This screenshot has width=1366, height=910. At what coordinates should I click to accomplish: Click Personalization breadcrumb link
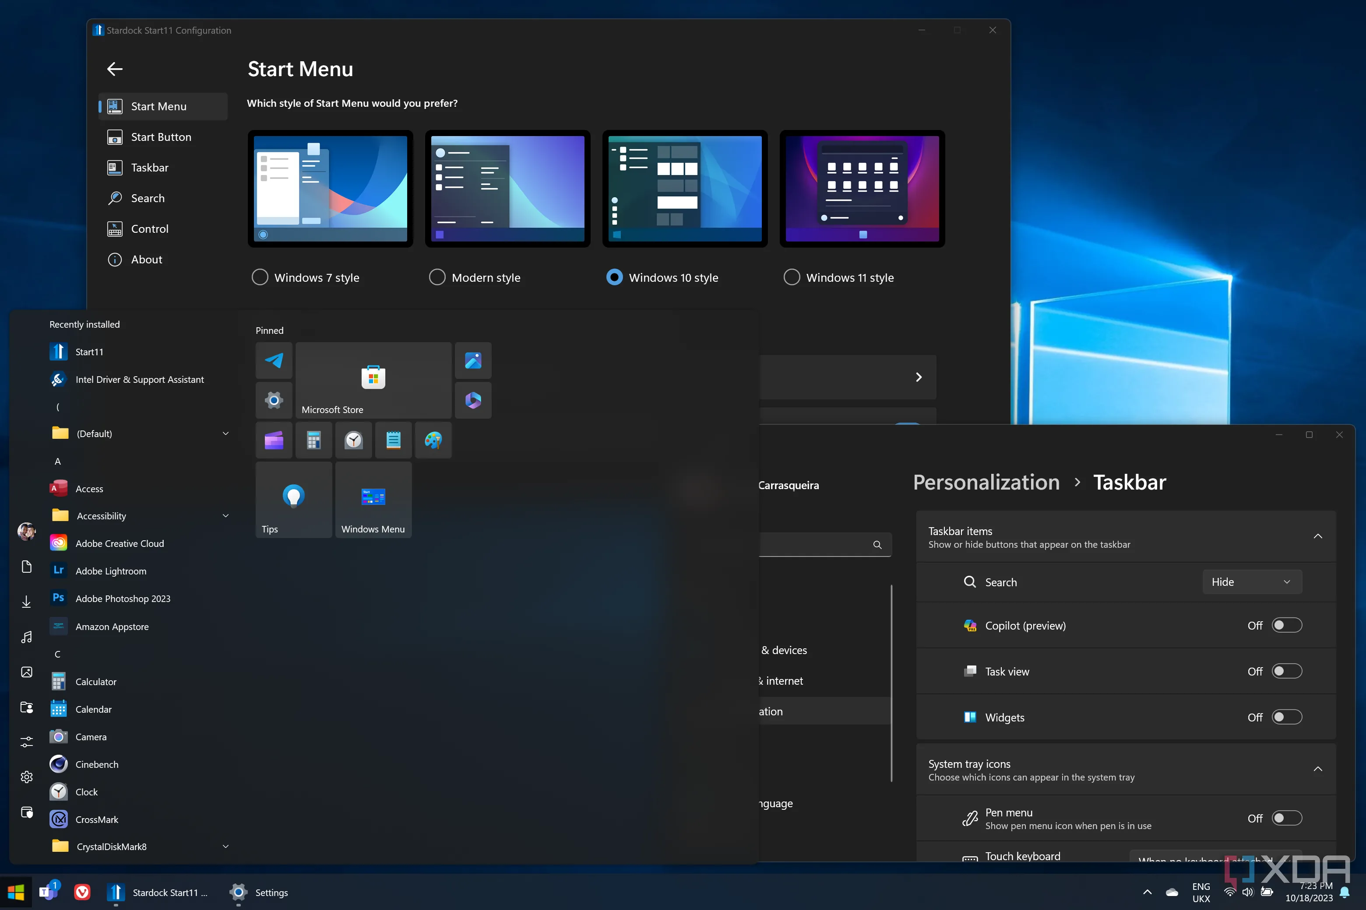coord(986,482)
